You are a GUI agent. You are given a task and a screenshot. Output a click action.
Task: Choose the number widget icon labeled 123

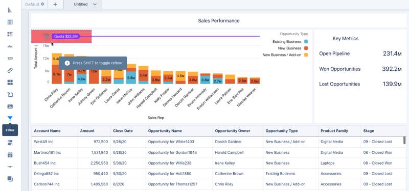[10, 59]
